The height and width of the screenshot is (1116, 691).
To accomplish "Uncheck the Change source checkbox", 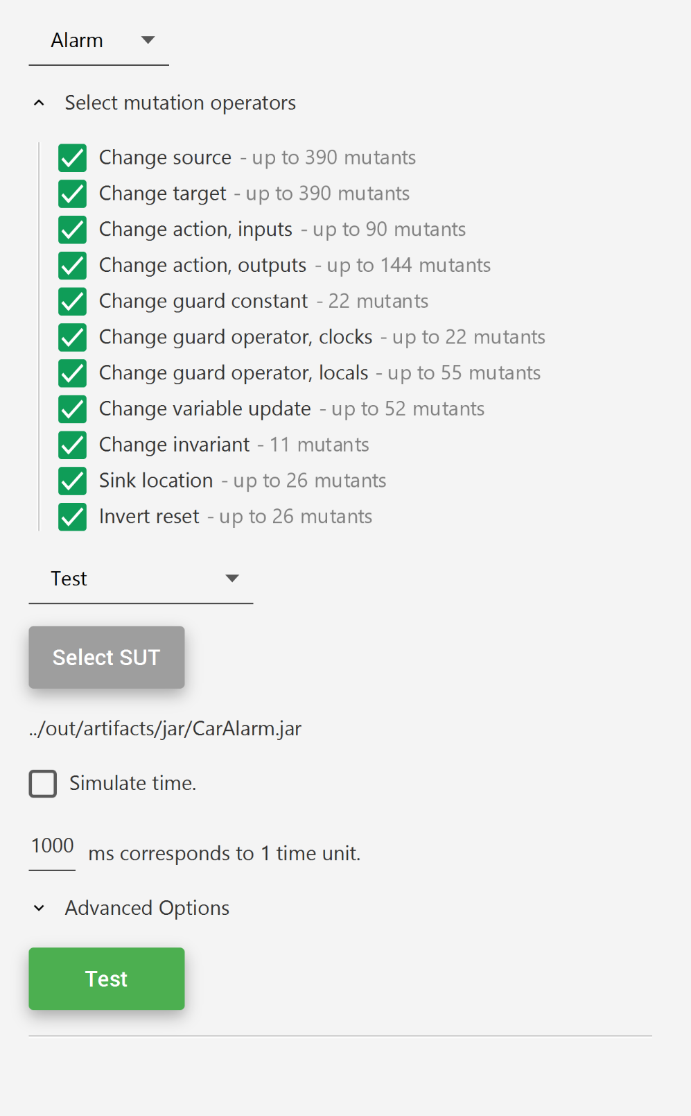I will coord(73,158).
